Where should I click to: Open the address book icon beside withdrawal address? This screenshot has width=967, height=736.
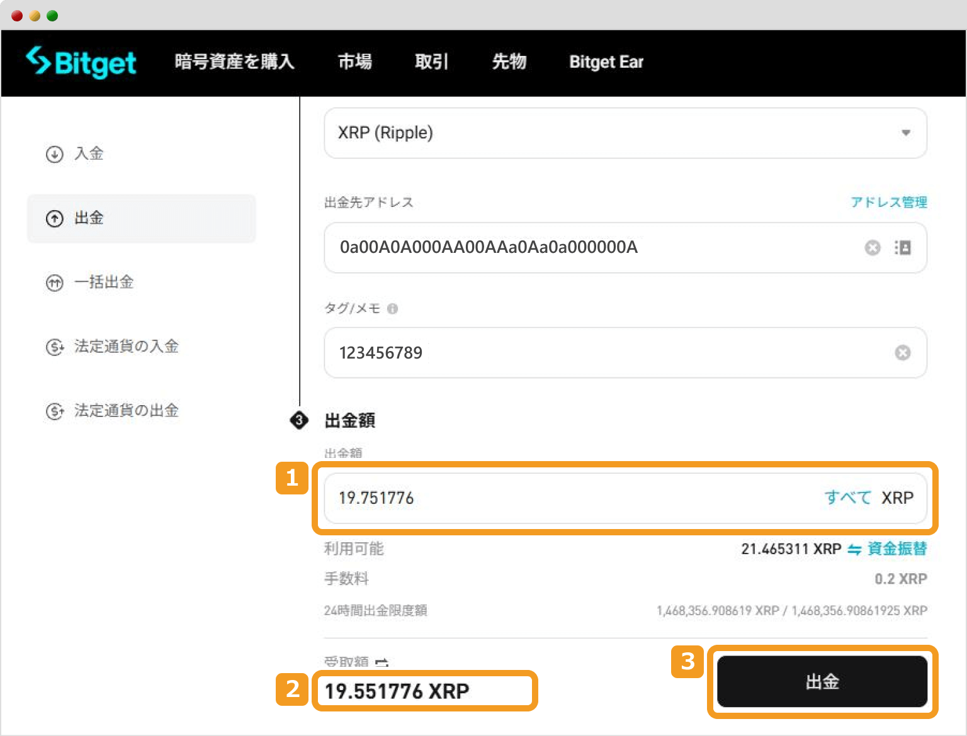tap(903, 247)
